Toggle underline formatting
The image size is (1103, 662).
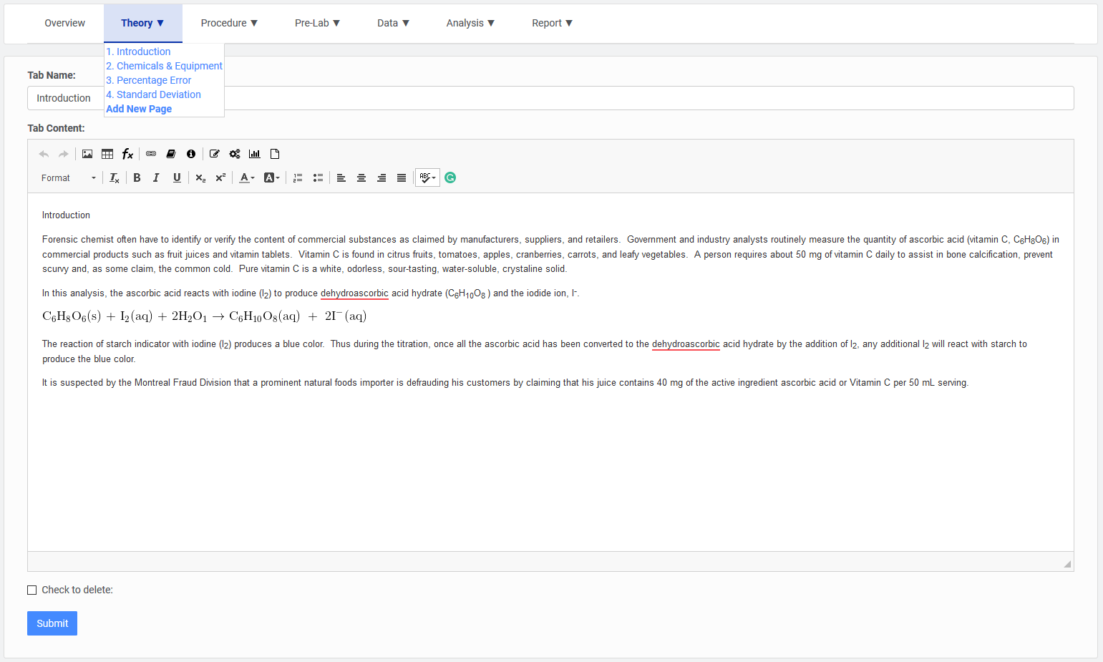click(x=177, y=177)
